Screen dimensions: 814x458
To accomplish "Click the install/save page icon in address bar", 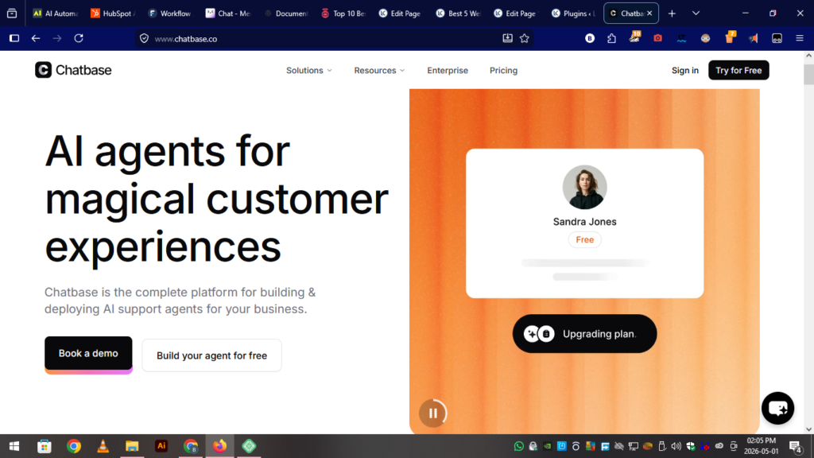I will coord(508,38).
